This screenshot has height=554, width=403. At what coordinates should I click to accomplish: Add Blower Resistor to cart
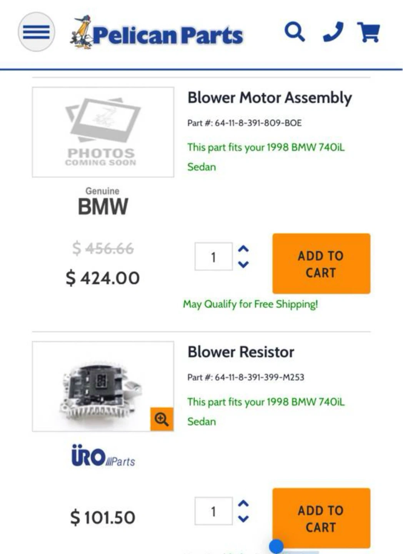321,518
